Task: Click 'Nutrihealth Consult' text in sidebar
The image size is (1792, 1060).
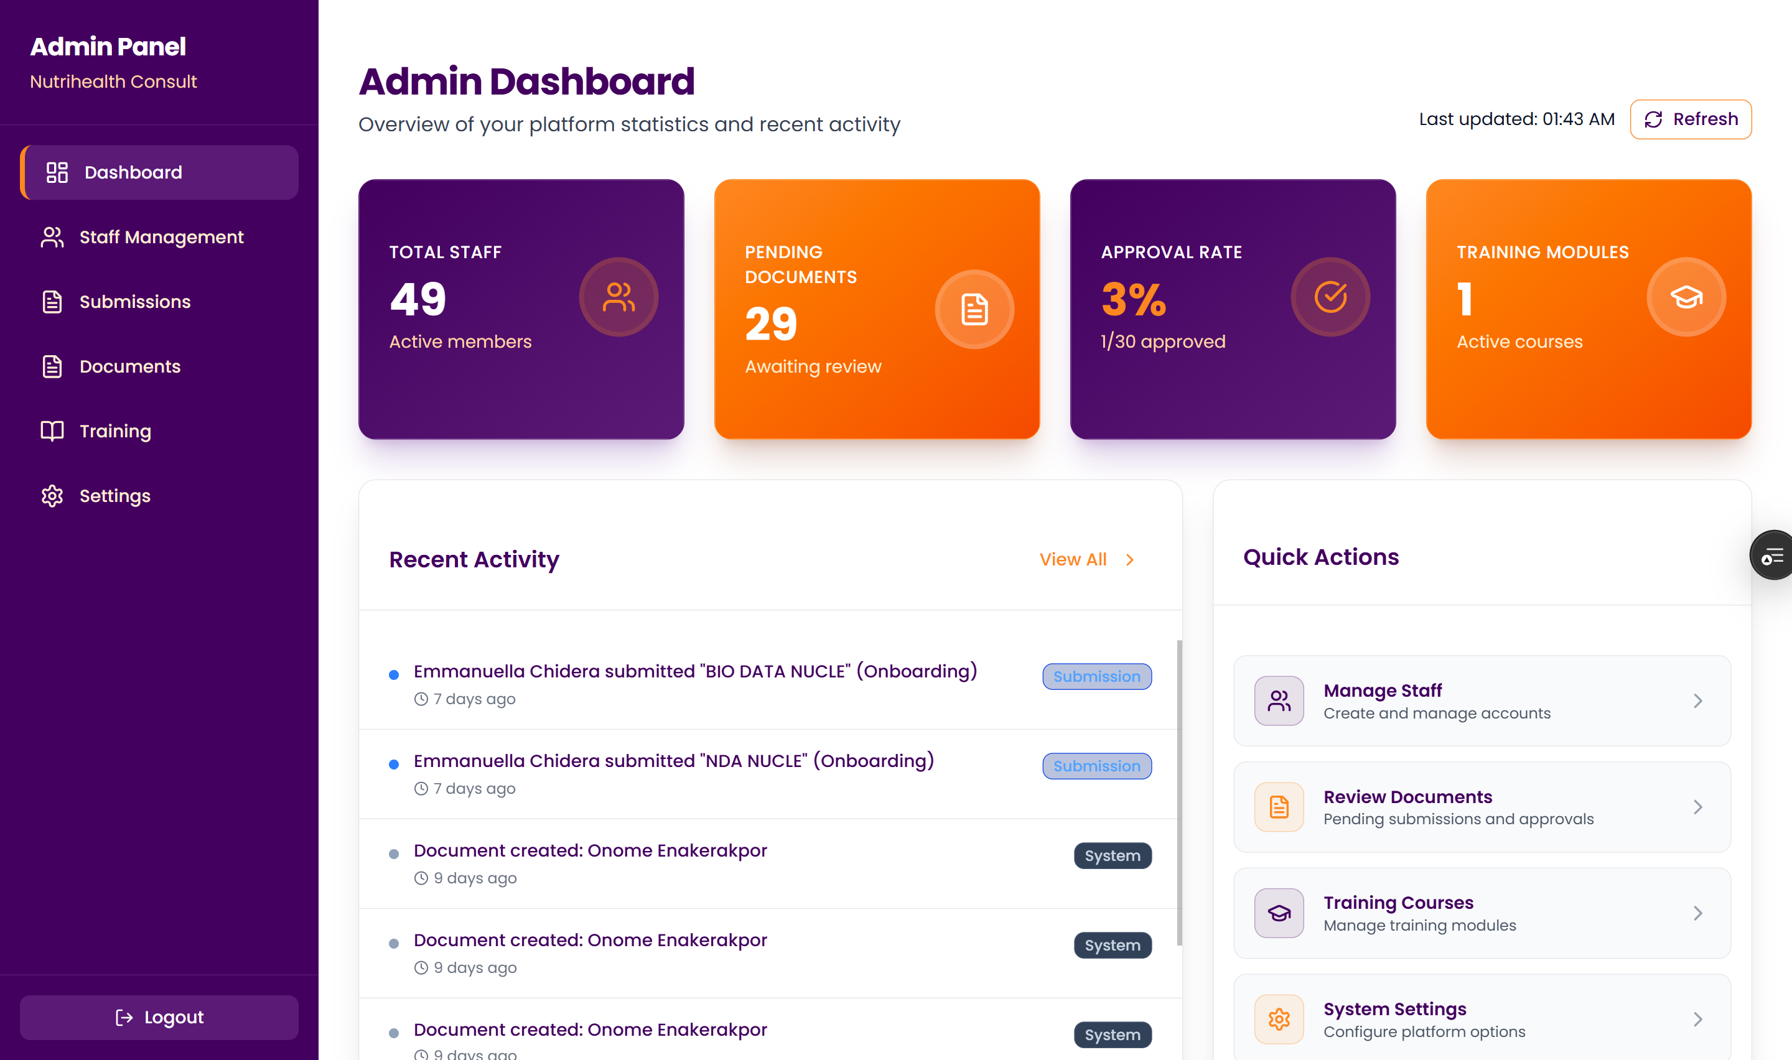Action: pos(113,81)
